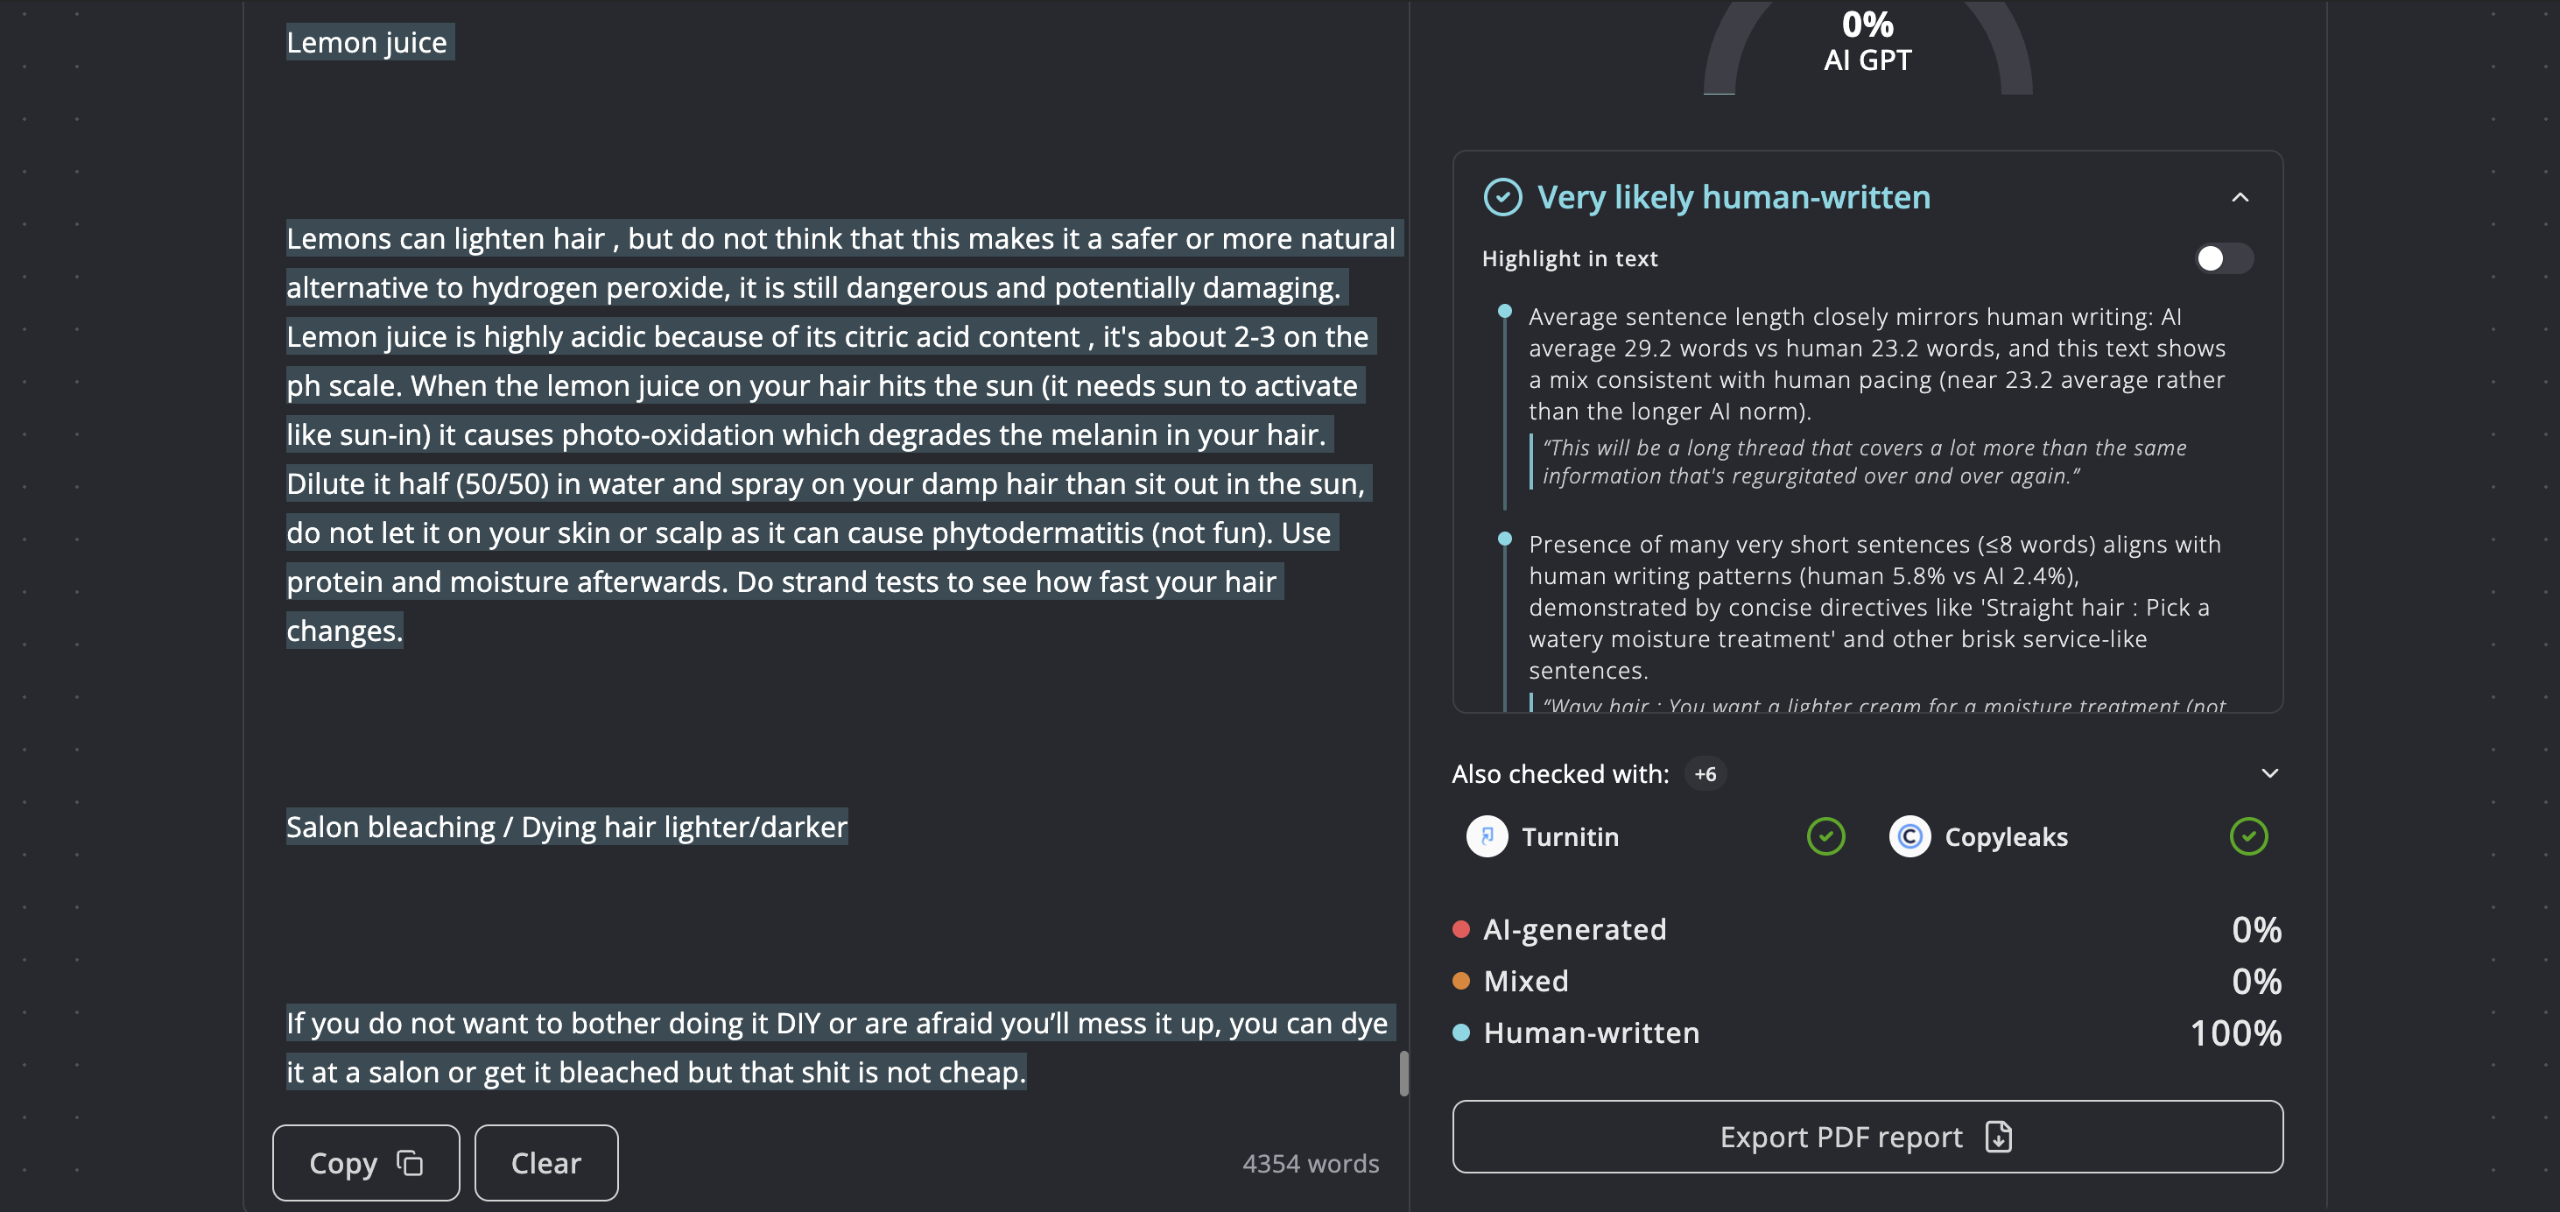Click the copy icon in the Copy button
The width and height of the screenshot is (2560, 1212).
point(410,1162)
